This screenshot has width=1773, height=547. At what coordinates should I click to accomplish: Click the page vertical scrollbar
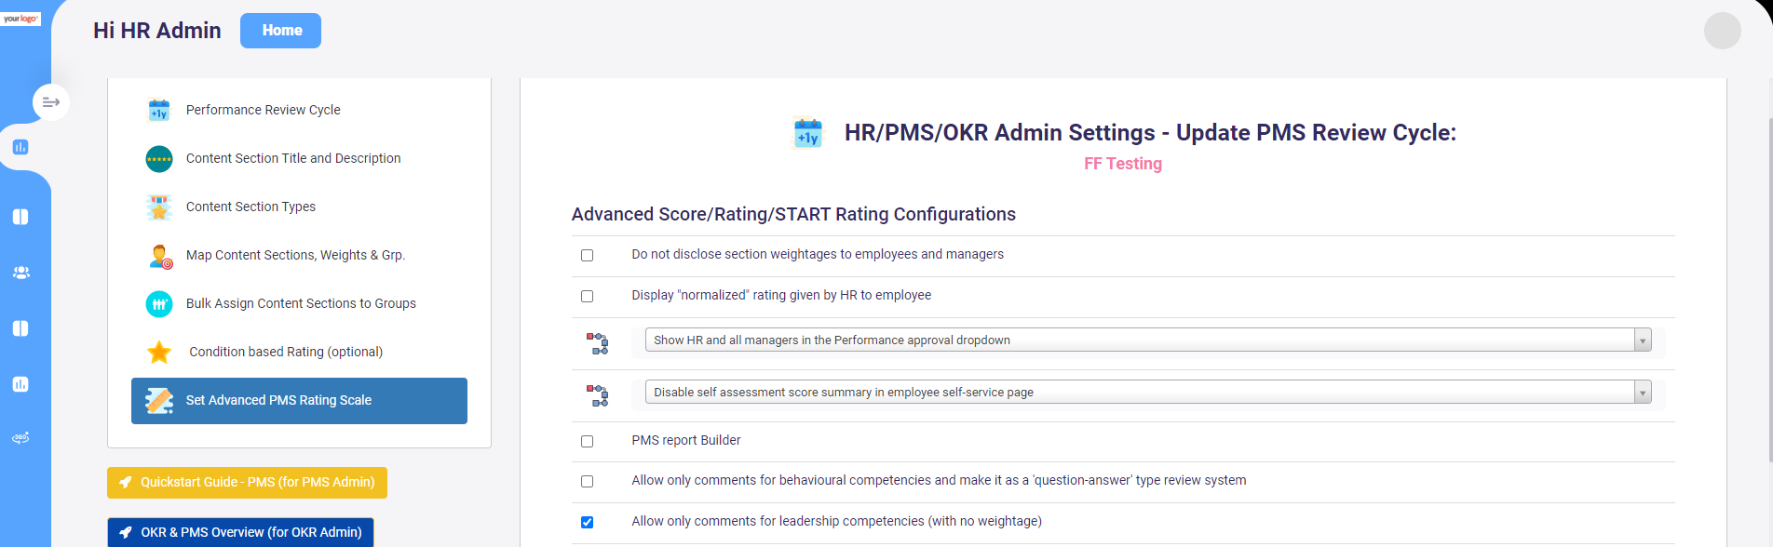coord(1769,289)
